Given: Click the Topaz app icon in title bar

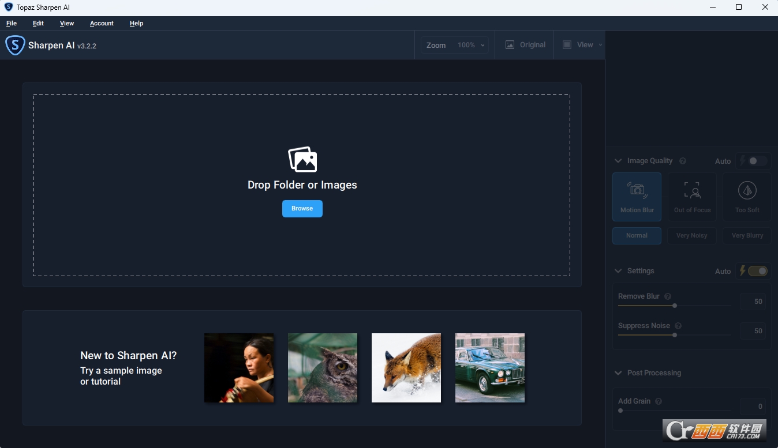Looking at the screenshot, I should pyautogui.click(x=9, y=7).
